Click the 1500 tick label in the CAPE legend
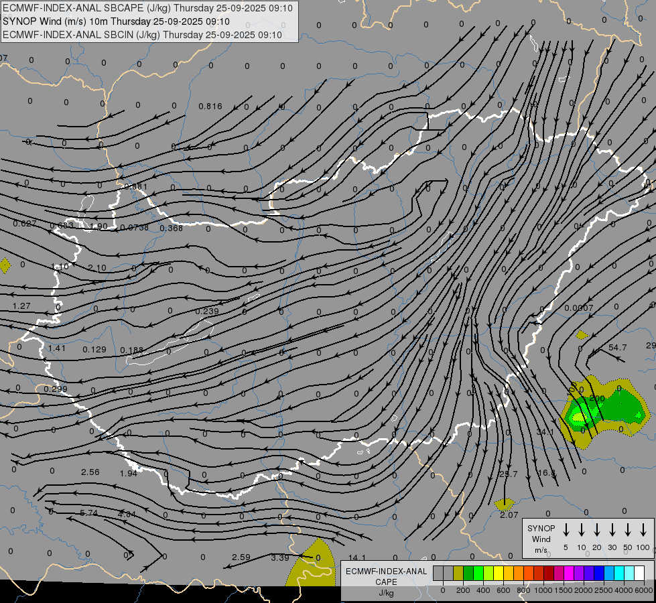Screen dimensions: 656x603 563,590
